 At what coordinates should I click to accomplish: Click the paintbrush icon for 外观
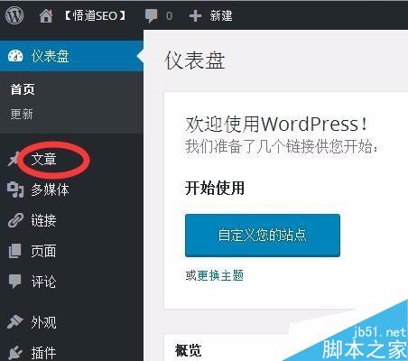point(15,322)
